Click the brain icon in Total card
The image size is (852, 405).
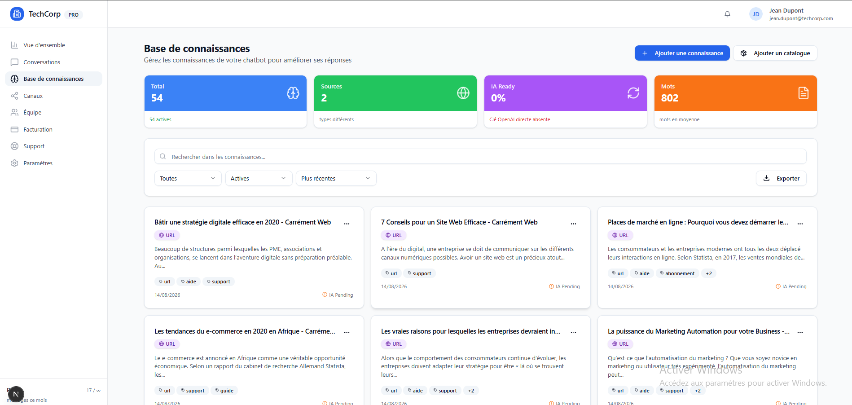click(293, 93)
